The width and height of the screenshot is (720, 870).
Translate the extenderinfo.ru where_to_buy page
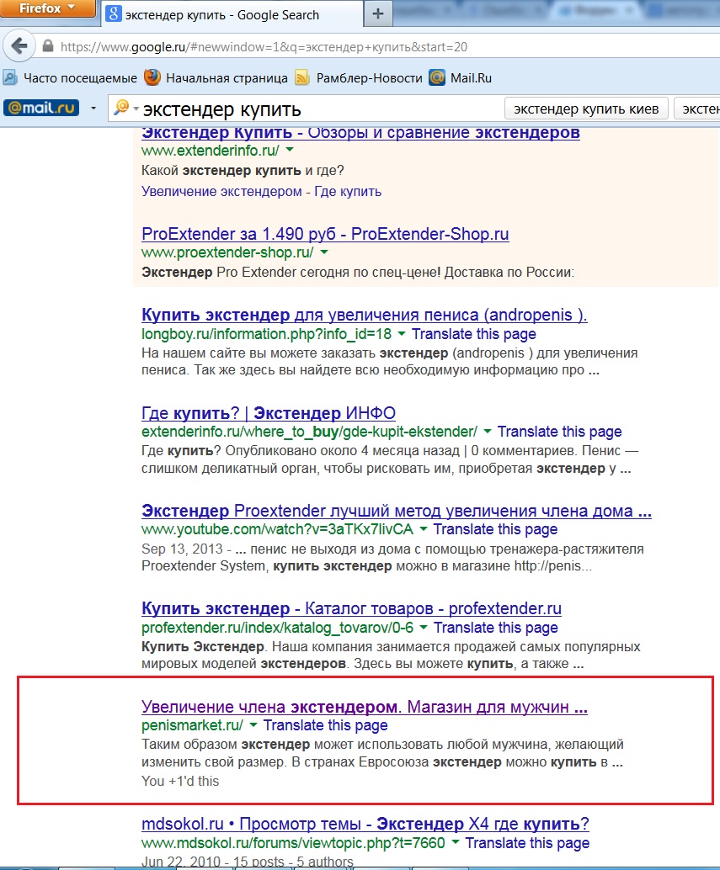[559, 432]
